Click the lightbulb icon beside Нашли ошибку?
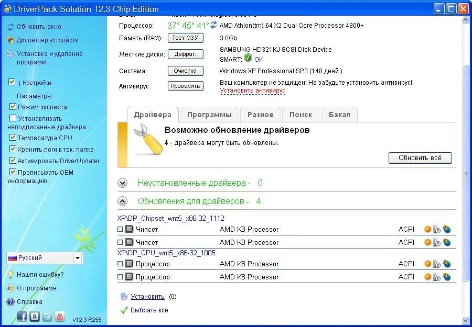The image size is (472, 327). click(x=10, y=275)
